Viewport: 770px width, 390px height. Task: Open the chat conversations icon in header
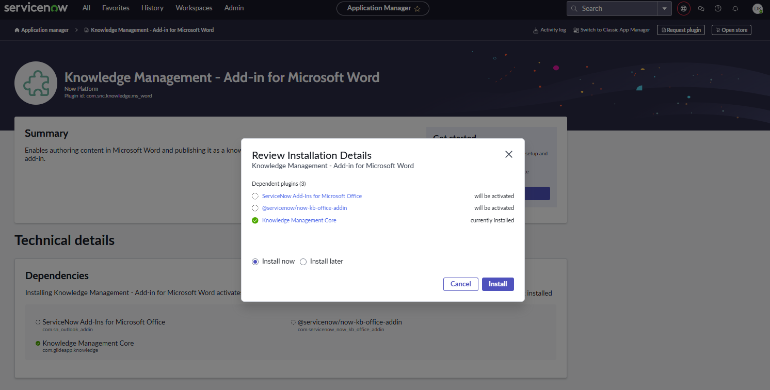[700, 8]
